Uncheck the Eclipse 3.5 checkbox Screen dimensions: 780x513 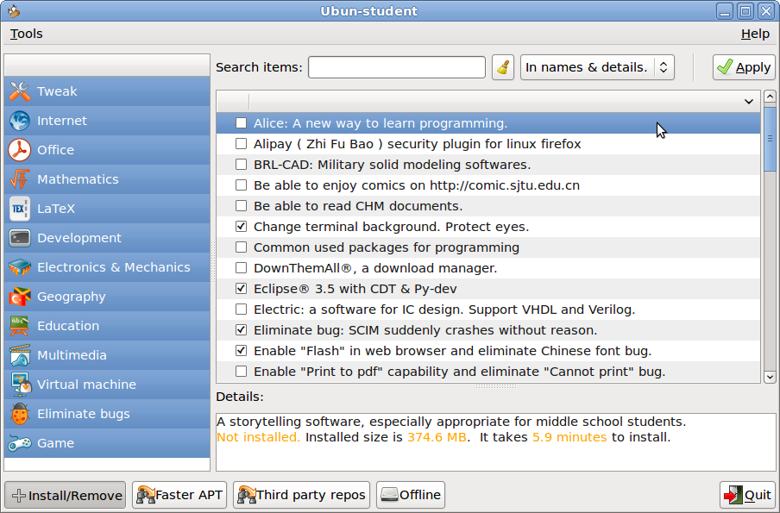tap(241, 289)
